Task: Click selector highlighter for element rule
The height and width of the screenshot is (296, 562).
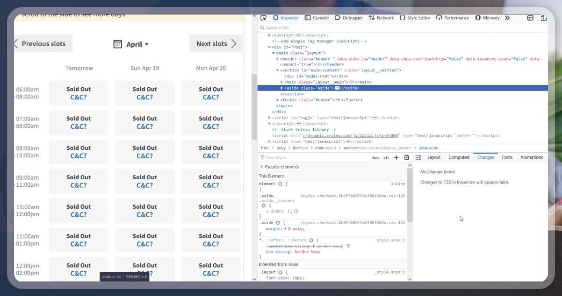Action: tap(280, 184)
